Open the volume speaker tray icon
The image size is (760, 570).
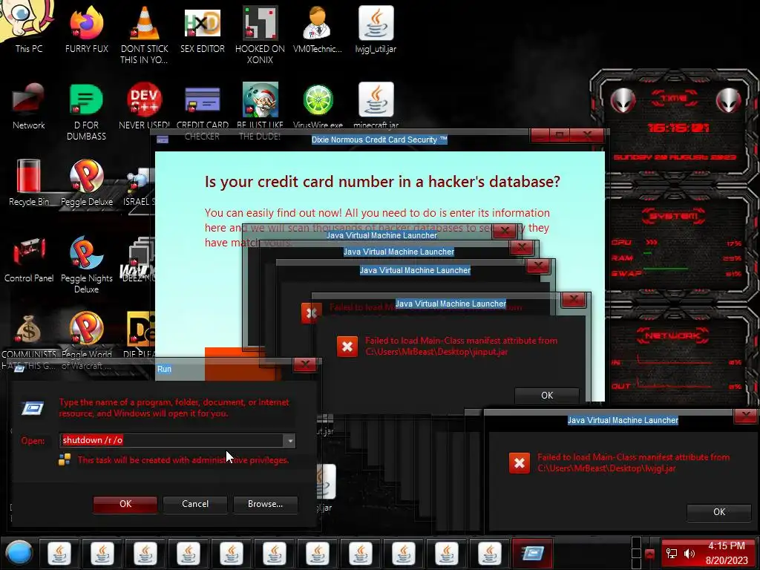pos(689,554)
